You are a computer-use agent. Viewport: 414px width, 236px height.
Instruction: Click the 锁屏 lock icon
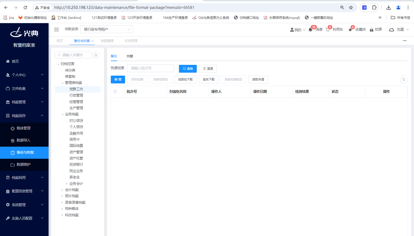(371, 30)
